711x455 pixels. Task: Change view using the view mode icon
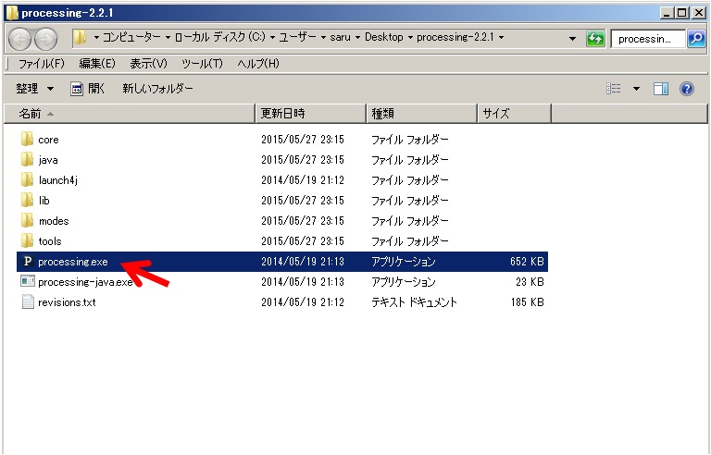coord(614,89)
